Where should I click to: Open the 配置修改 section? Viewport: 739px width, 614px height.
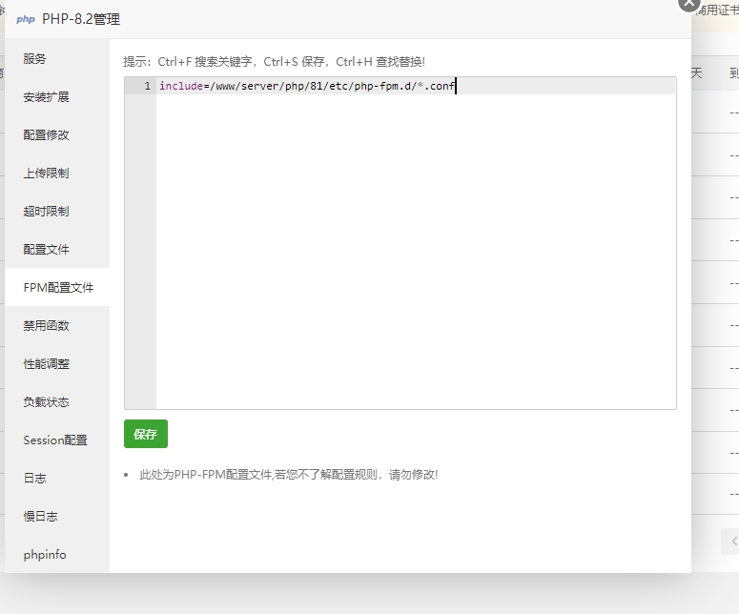coord(57,134)
